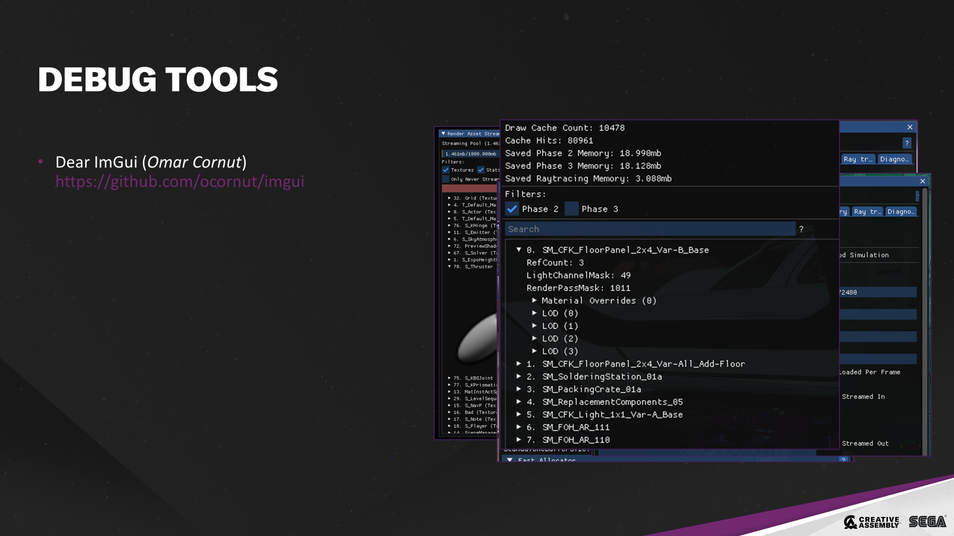The image size is (954, 536).
Task: Expand the 72. PreviewShade entry
Action: click(x=450, y=246)
